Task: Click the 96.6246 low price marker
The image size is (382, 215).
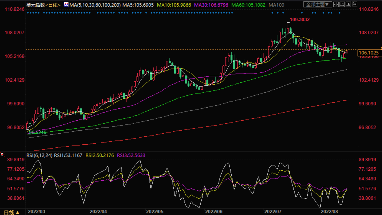Action: [x=38, y=132]
